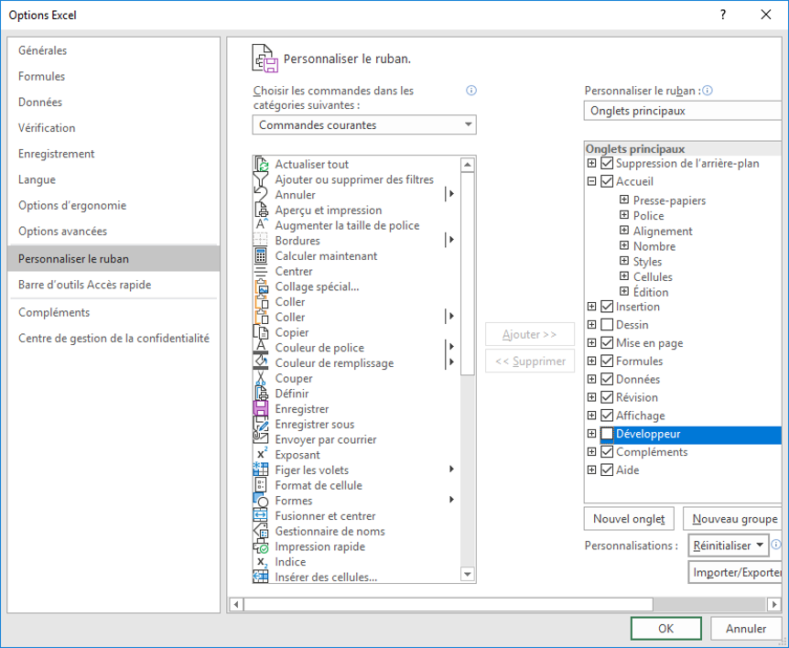Click the Actualiser tout command icon
Image resolution: width=789 pixels, height=648 pixels.
click(x=261, y=164)
